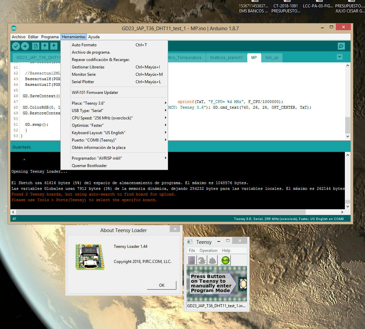Click code line 51 GD.swap();
This screenshot has height=329, width=365.
click(37, 124)
